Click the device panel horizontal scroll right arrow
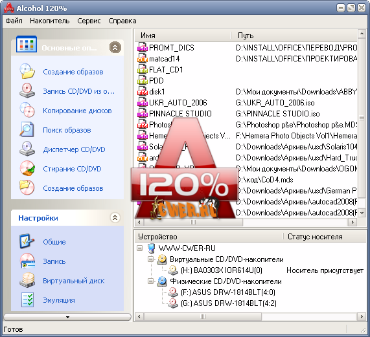This screenshot has height=337, width=370. (362, 316)
